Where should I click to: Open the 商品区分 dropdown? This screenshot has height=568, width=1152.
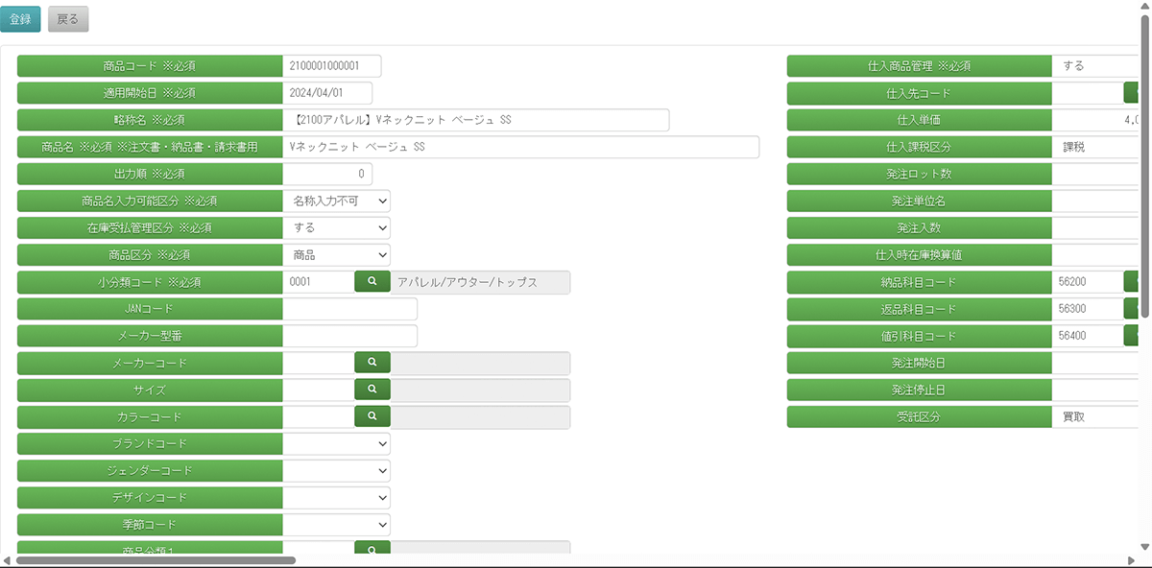(337, 254)
